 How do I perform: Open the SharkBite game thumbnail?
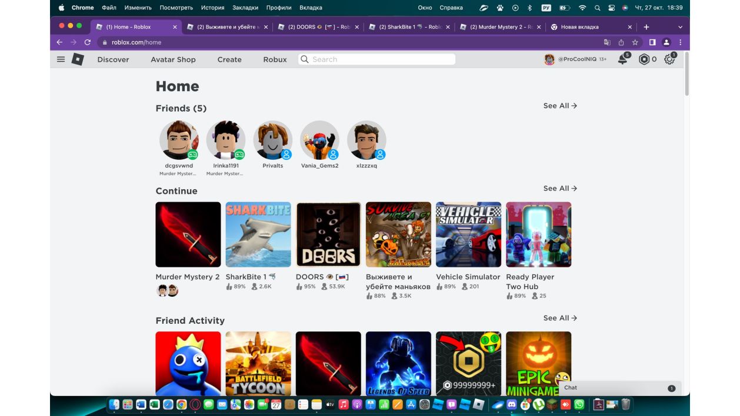pos(258,234)
